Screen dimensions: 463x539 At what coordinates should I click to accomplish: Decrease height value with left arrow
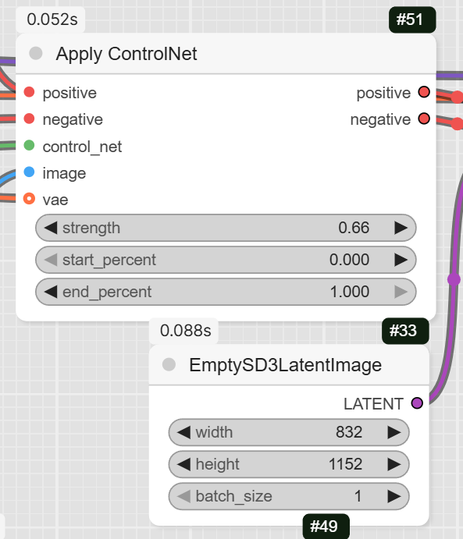click(x=183, y=464)
